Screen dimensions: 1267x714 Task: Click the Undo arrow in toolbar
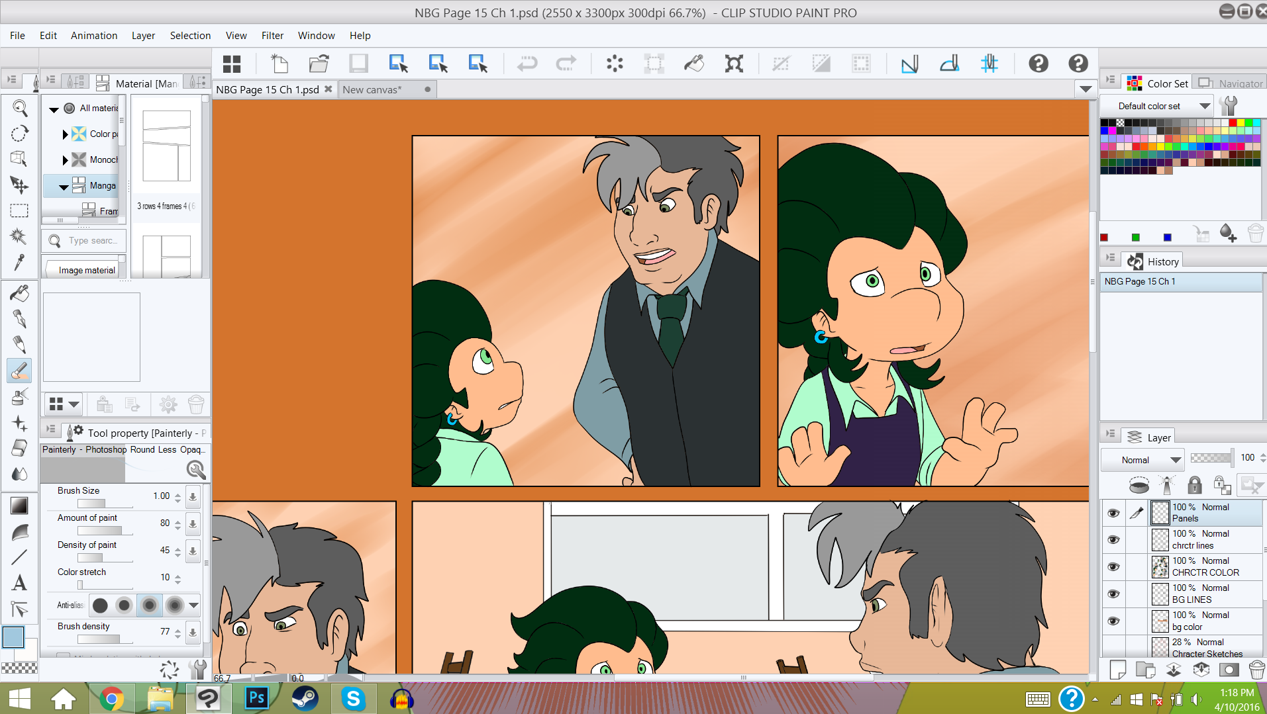tap(527, 64)
